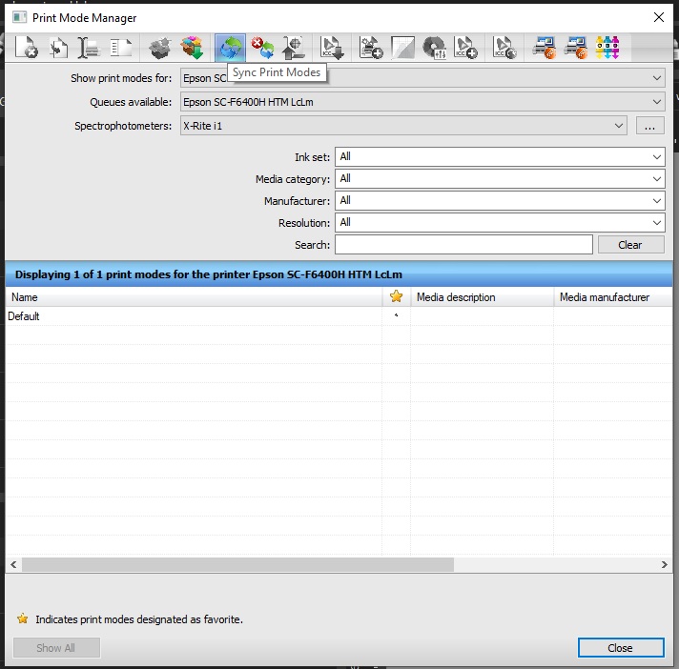
Task: Click the disc with sliders icon
Action: click(435, 46)
